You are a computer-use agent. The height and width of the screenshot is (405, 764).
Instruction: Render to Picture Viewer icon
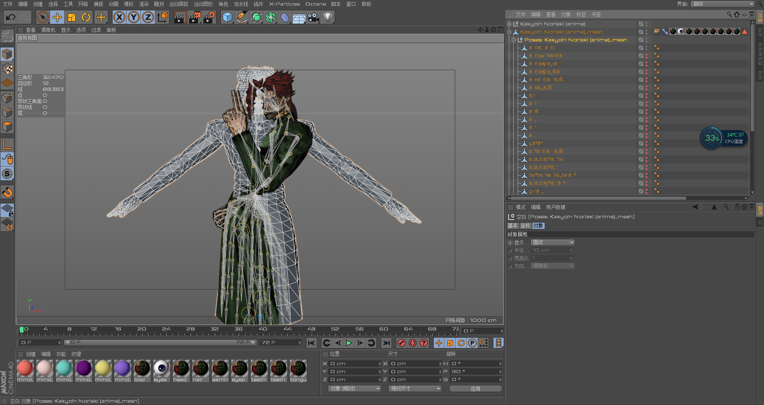[195, 17]
